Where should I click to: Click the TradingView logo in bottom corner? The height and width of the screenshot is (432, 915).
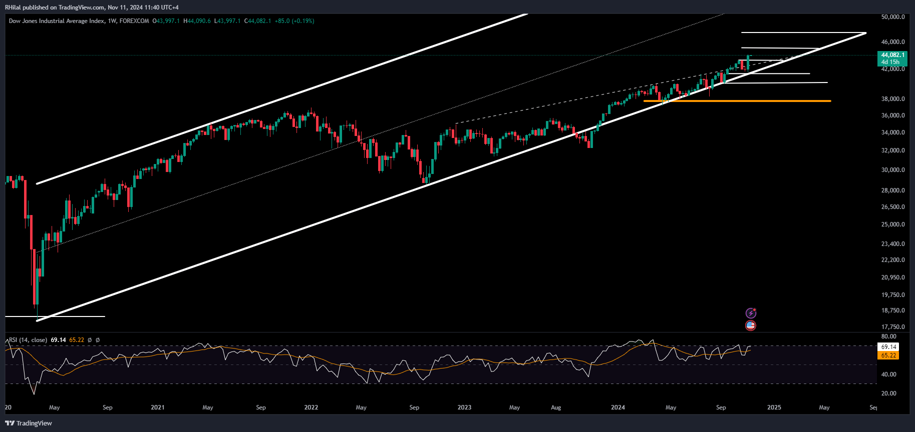point(29,423)
